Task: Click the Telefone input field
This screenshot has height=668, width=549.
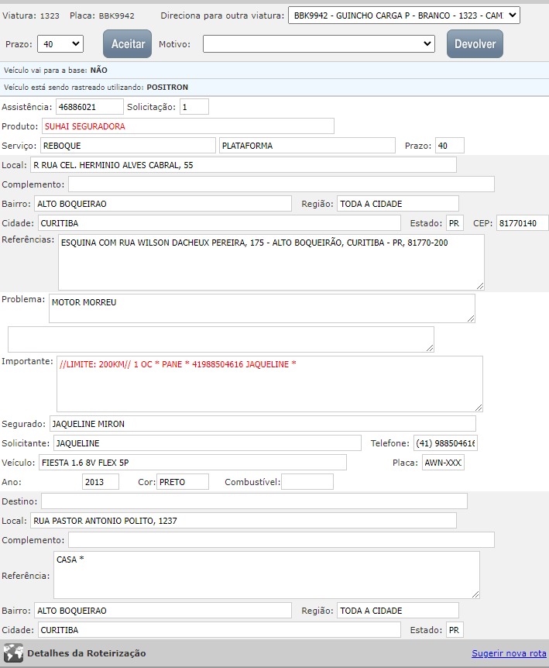Action: coord(445,443)
